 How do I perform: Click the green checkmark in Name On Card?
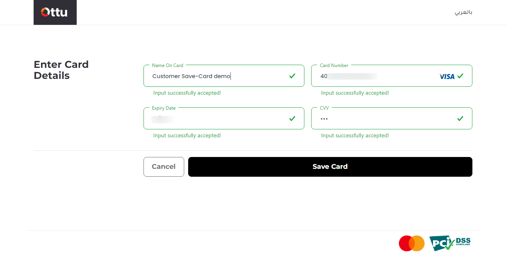coord(292,76)
